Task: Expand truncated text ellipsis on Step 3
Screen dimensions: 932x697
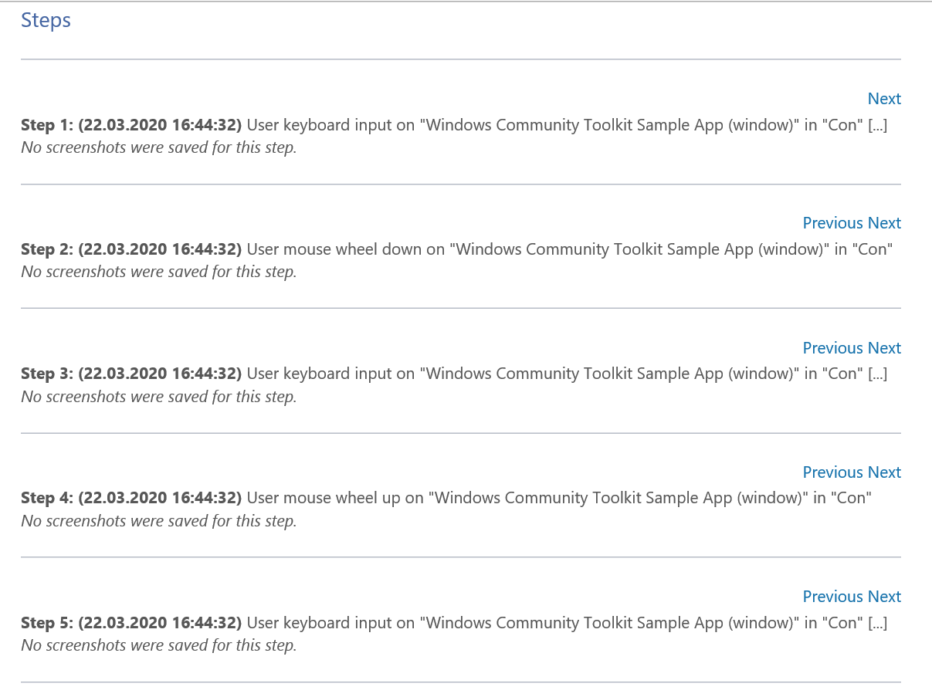Action: (x=877, y=373)
